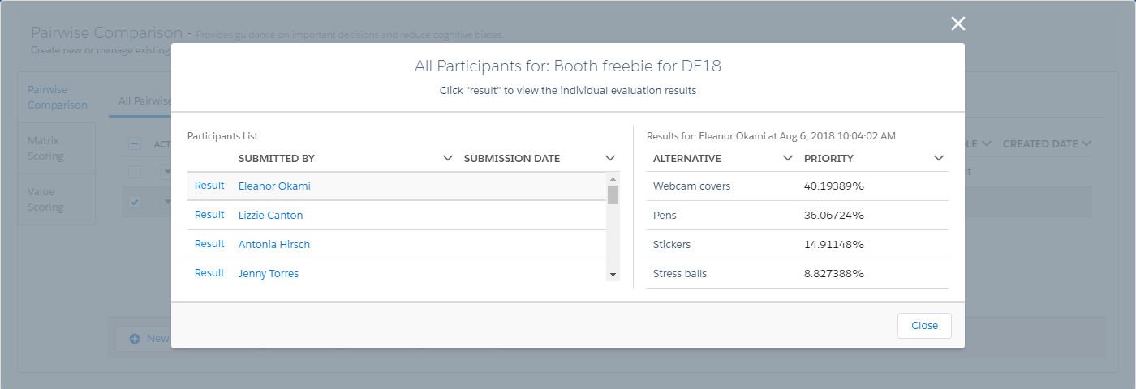Uncheck the selected row checkbox
Viewport: 1136px width, 389px height.
tap(136, 203)
